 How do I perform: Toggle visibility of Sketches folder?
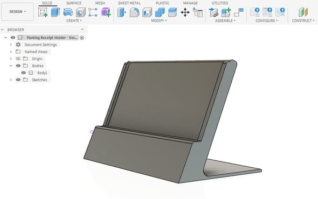pyautogui.click(x=18, y=80)
